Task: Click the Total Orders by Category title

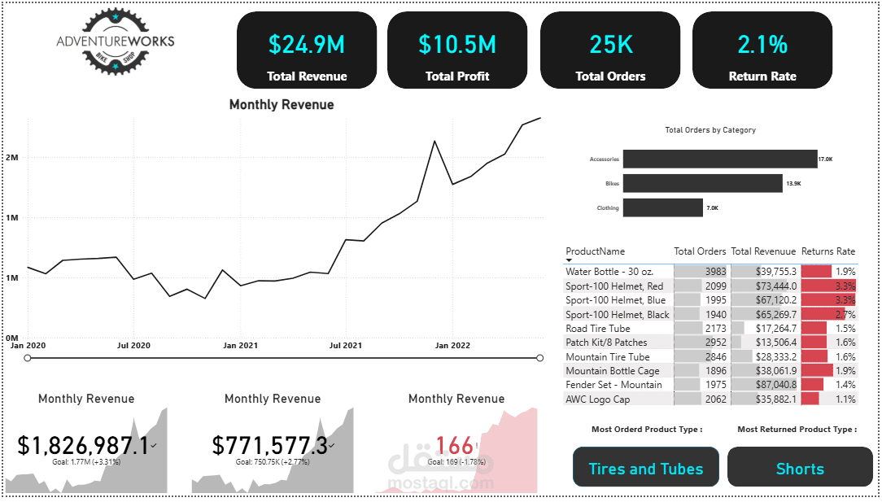Action: (x=710, y=130)
